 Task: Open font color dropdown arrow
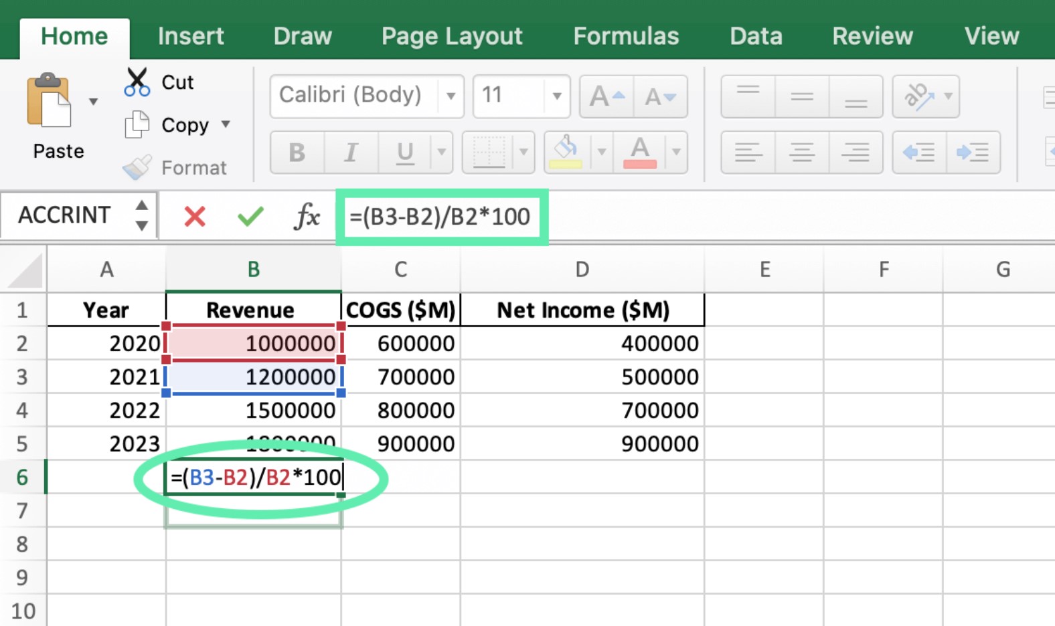point(677,152)
